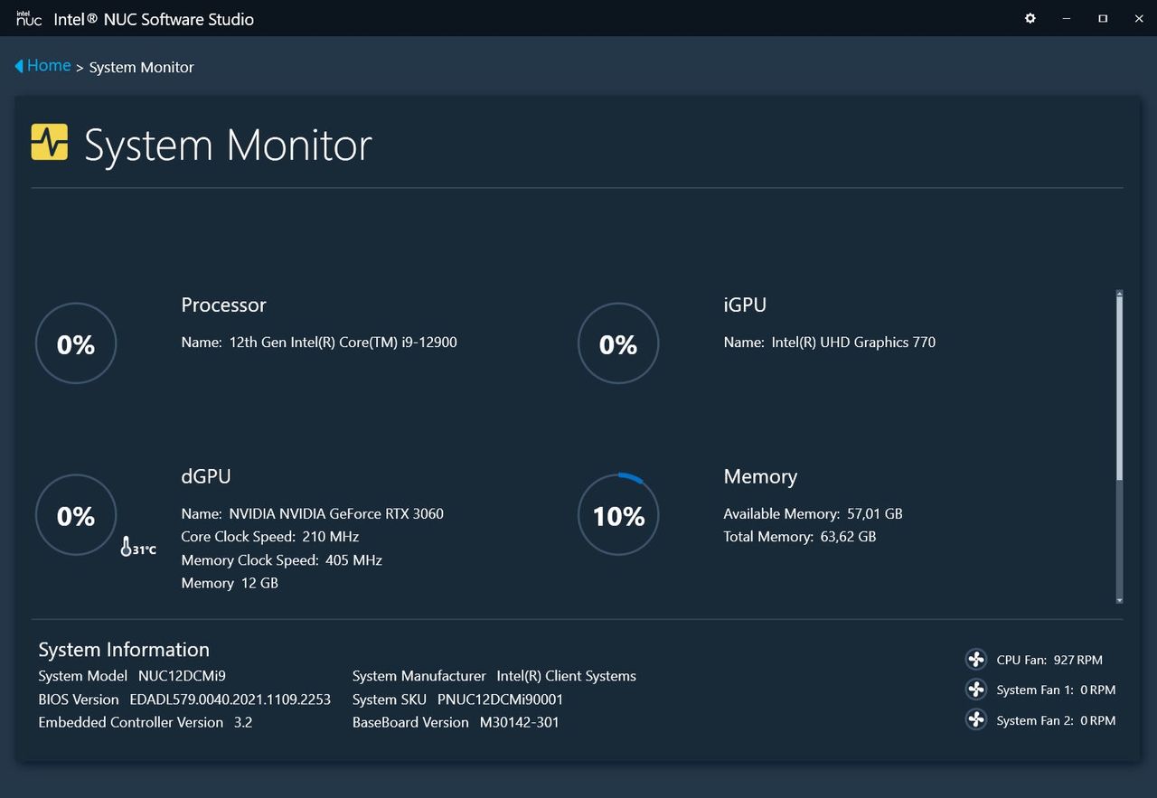Click the vertical scrollbar thumb
This screenshot has width=1157, height=798.
point(1119,389)
